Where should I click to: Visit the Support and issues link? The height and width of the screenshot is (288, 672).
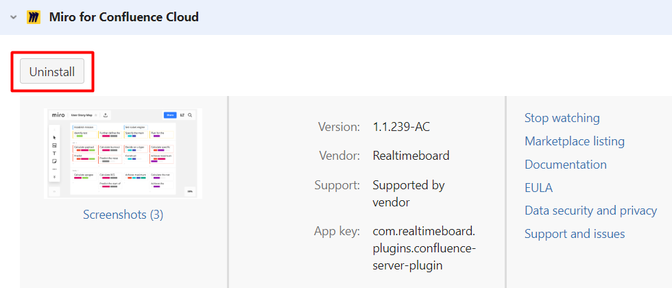tap(574, 234)
